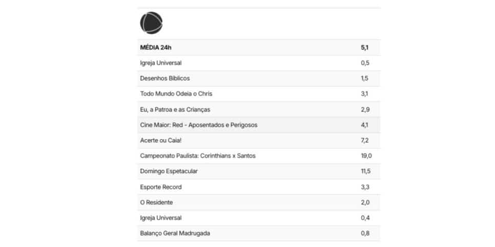Click the 5,1 average value
Screen dimensions: 495x247
click(365, 48)
